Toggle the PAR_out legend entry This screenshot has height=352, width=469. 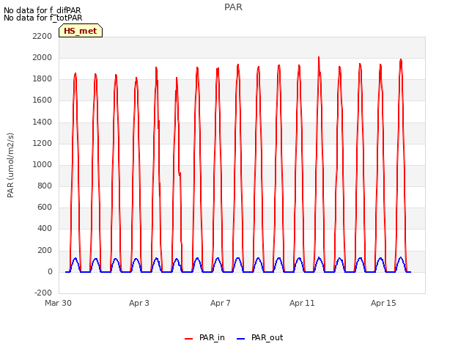click(x=259, y=338)
